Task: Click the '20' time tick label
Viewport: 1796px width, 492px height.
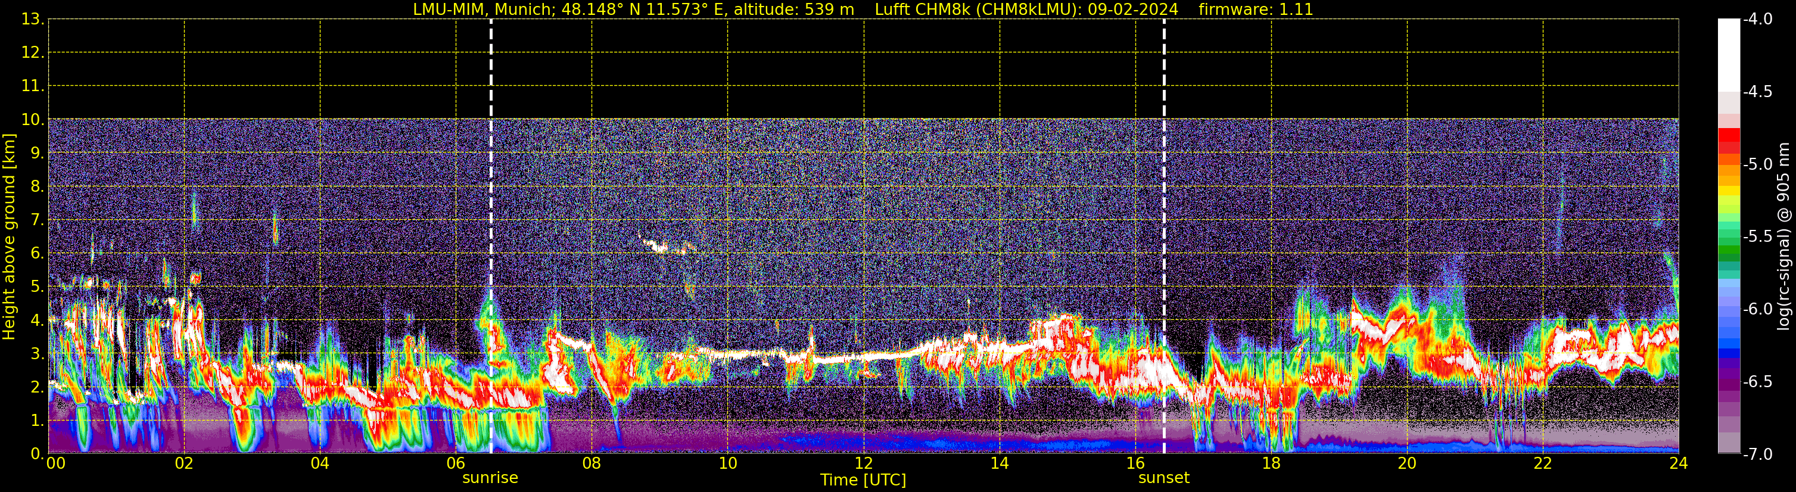Action: tap(1407, 463)
